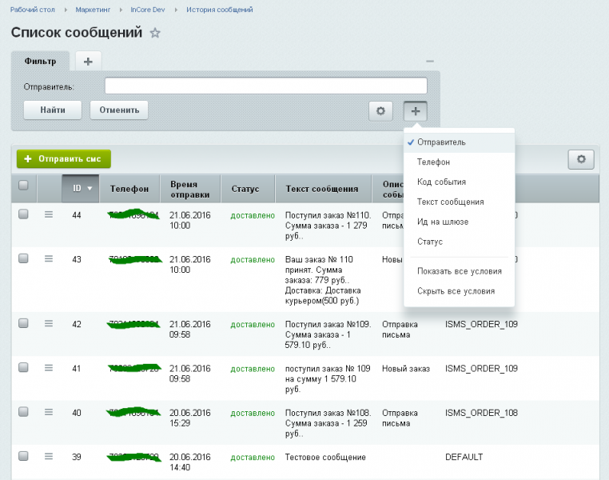
Task: Collapse the filter panel with minus icon
Action: tap(430, 62)
